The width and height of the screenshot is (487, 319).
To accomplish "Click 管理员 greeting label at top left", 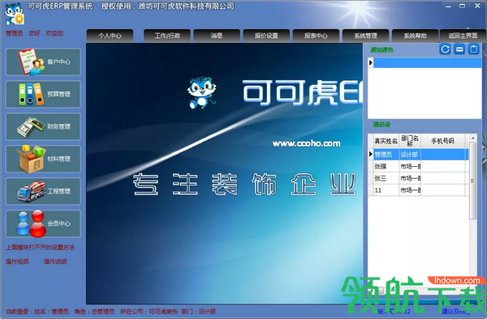I will (x=15, y=33).
